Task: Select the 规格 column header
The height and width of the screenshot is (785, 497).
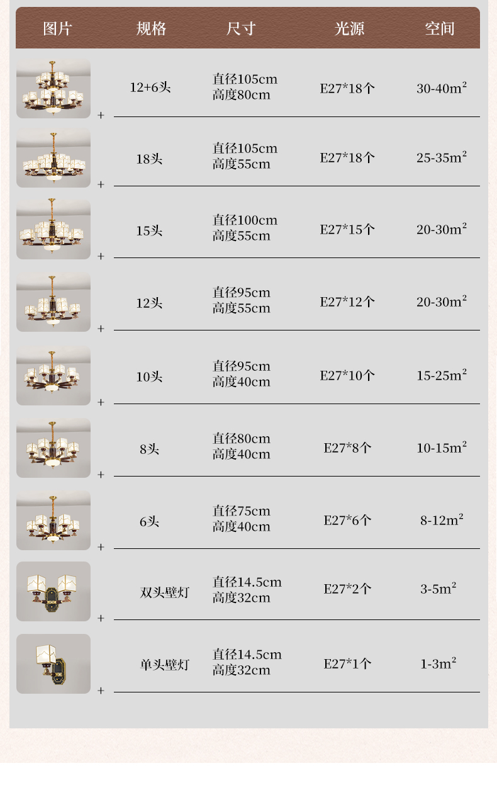Action: tap(151, 28)
